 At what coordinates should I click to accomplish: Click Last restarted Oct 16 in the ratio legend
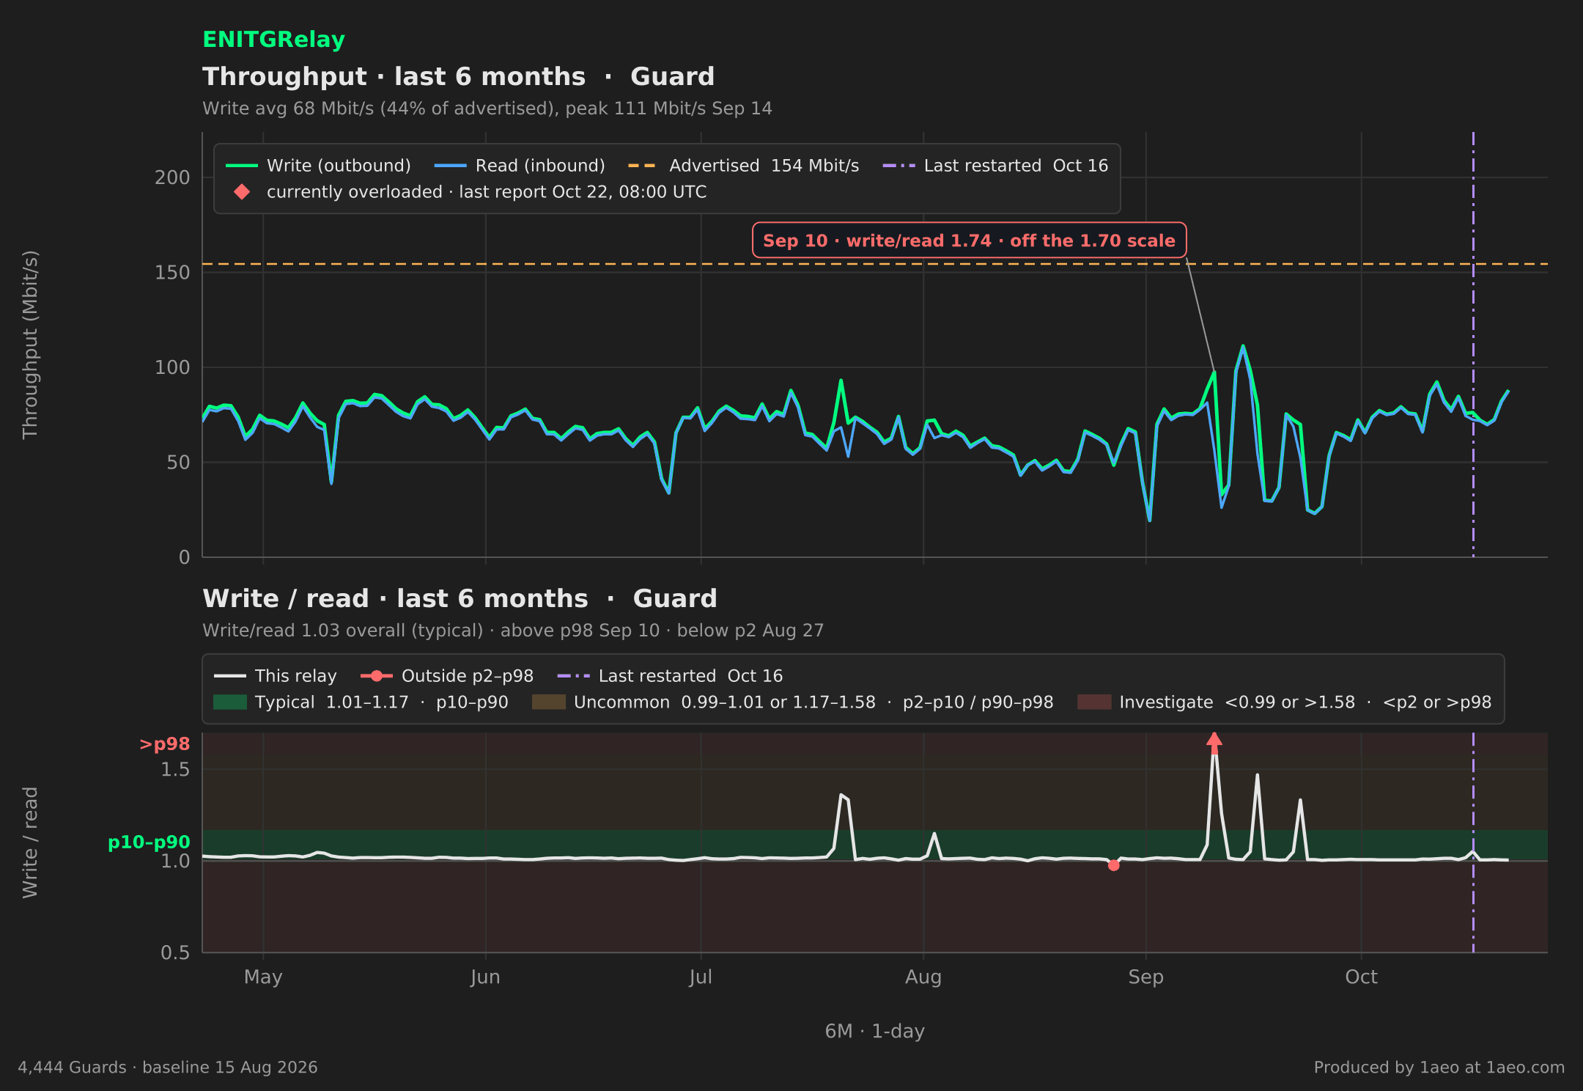[670, 676]
